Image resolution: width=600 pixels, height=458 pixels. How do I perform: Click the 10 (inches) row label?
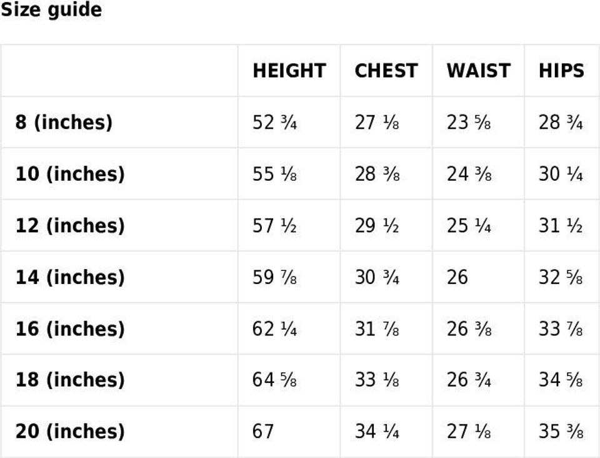point(70,174)
